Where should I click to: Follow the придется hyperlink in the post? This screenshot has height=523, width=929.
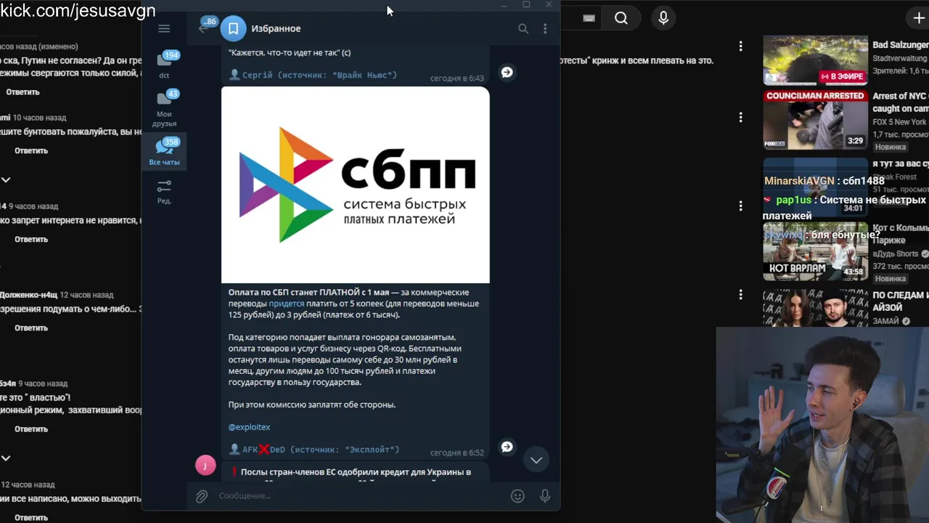pos(286,304)
